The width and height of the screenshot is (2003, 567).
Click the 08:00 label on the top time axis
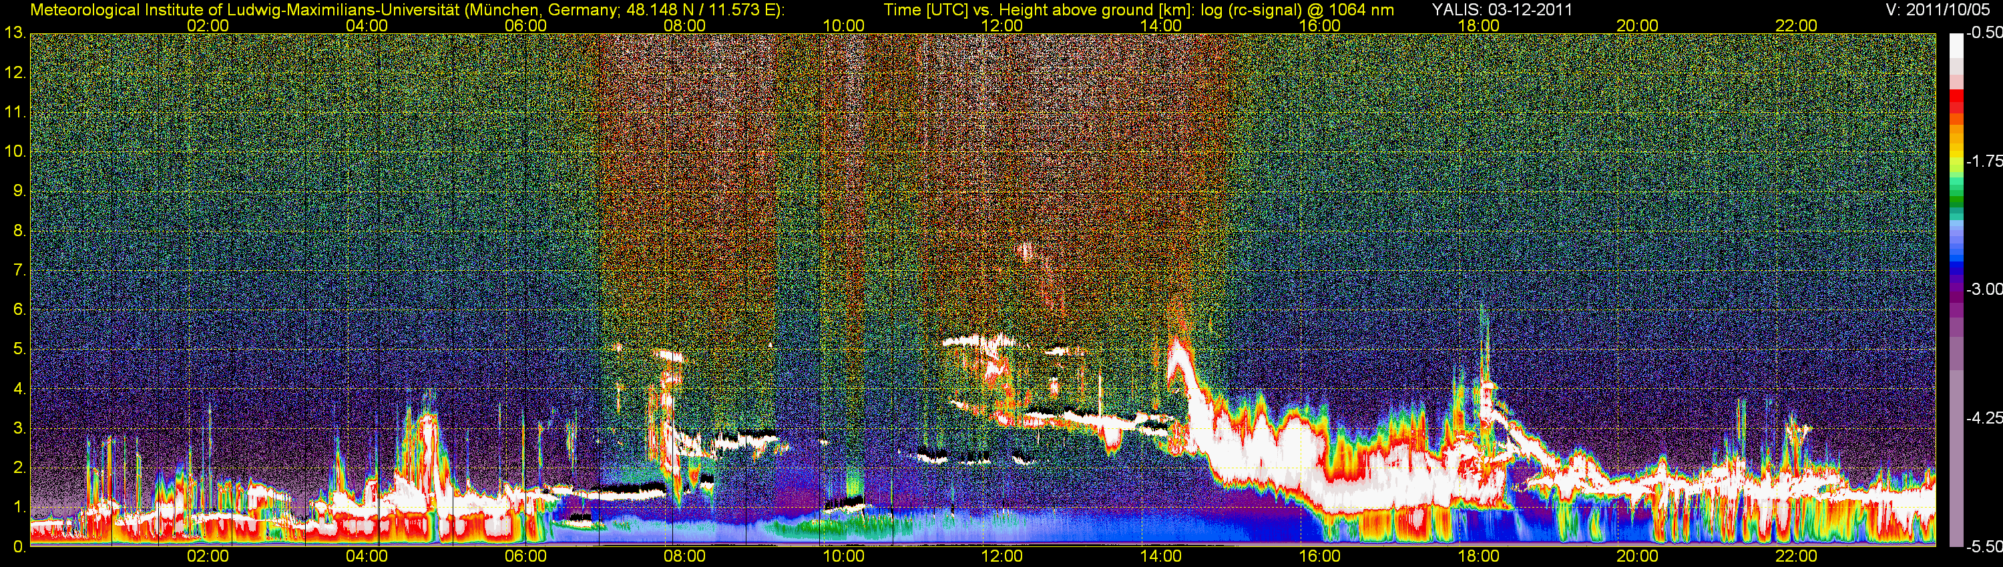[x=685, y=25]
